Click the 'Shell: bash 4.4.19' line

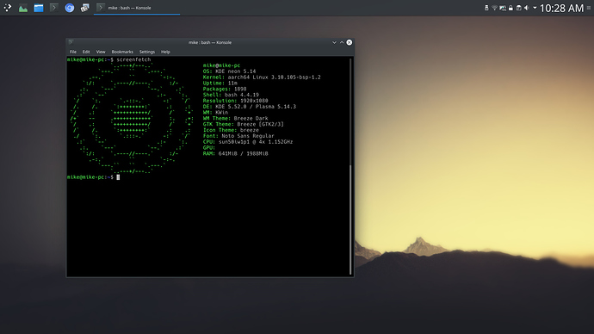tap(231, 95)
